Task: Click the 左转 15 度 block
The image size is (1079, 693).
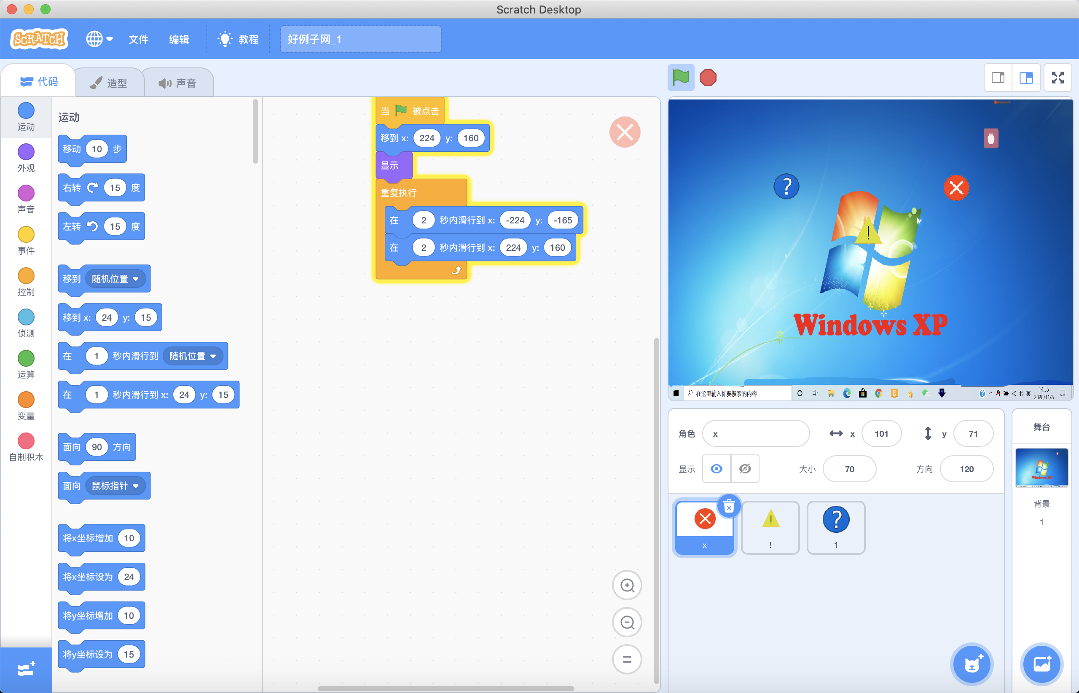Action: (x=101, y=227)
